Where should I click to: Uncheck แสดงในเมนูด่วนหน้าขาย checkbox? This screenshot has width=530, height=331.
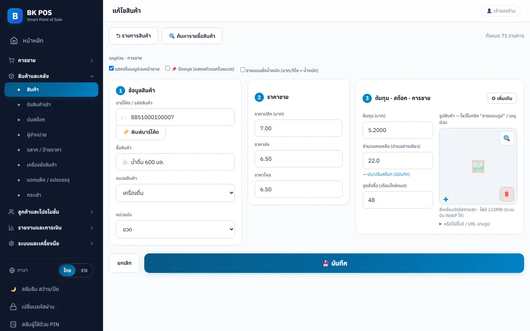pos(112,68)
